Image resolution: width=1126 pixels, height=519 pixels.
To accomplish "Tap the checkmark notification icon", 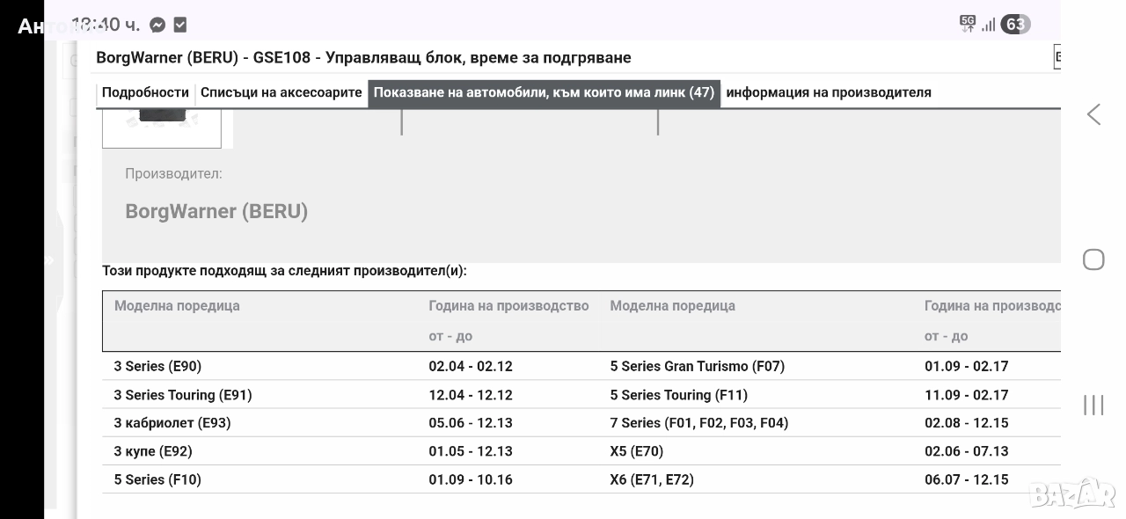I will [180, 25].
